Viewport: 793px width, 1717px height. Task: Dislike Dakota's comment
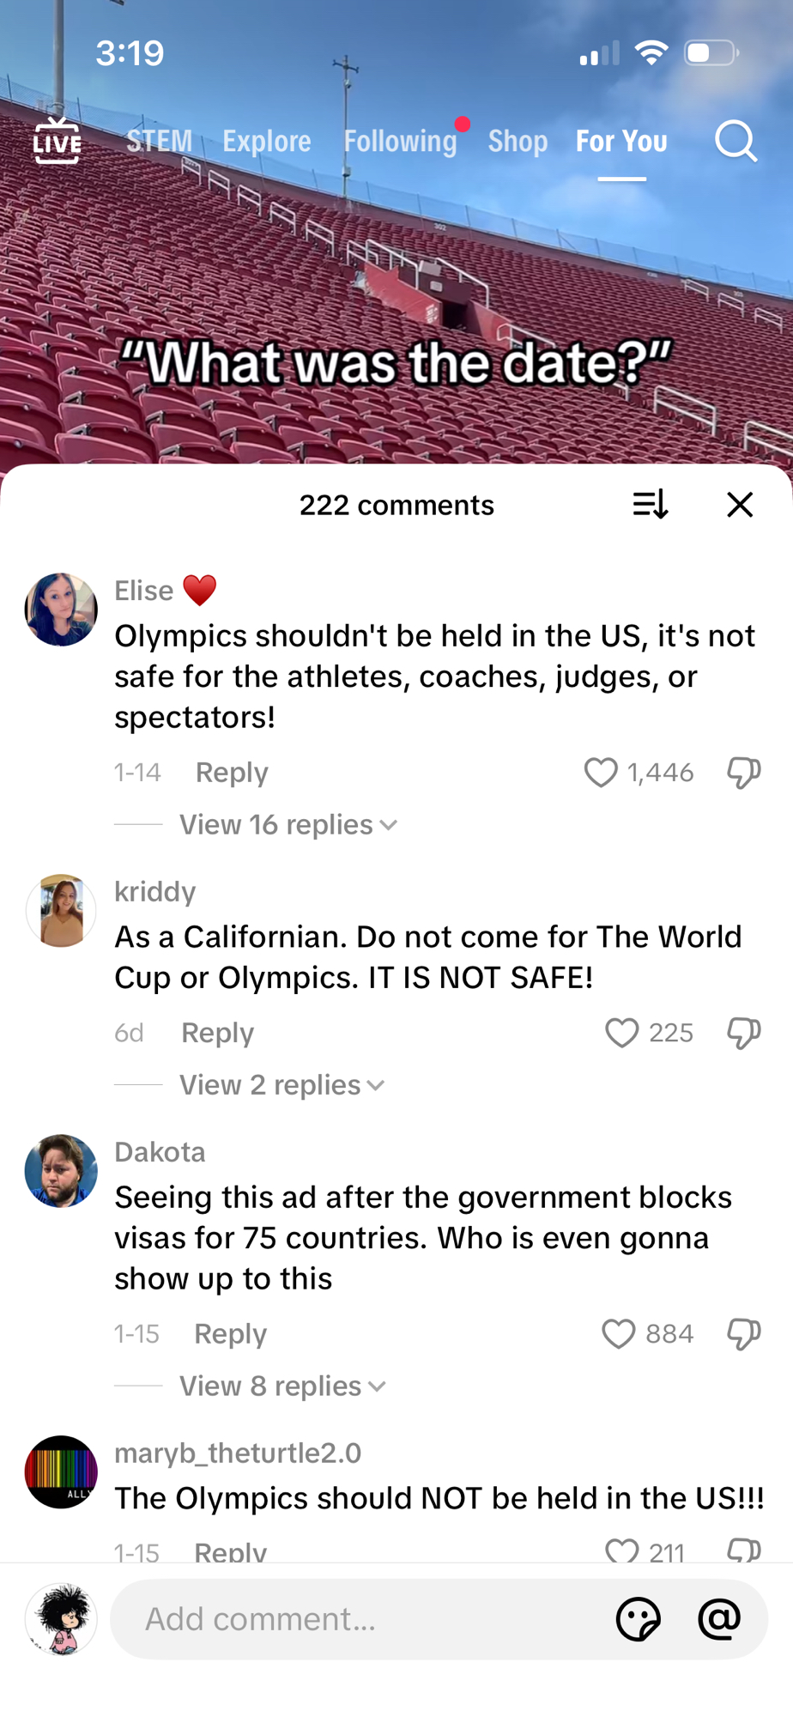pyautogui.click(x=743, y=1334)
